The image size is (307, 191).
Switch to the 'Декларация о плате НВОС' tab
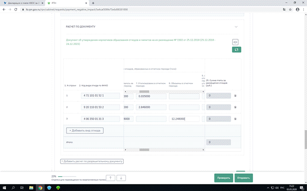(x=21, y=3)
